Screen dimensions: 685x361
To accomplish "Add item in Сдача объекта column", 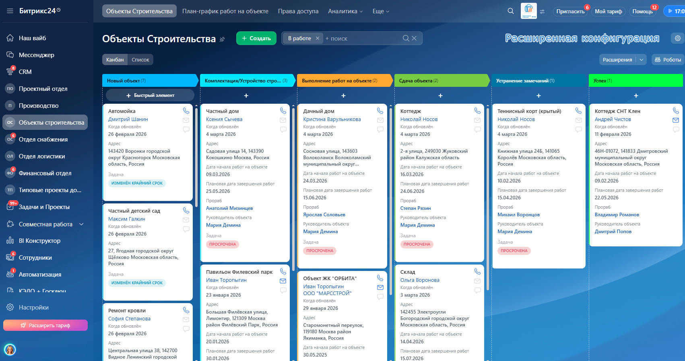I will pos(440,96).
